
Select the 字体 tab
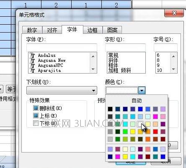click(x=72, y=29)
